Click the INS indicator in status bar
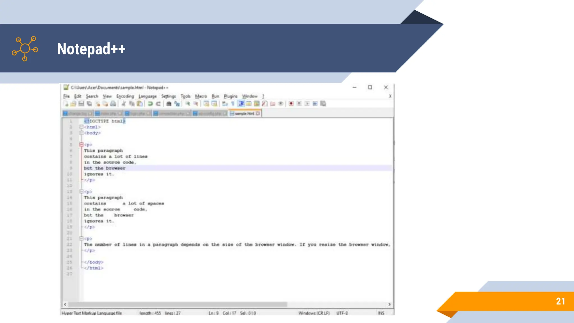 tap(381, 313)
